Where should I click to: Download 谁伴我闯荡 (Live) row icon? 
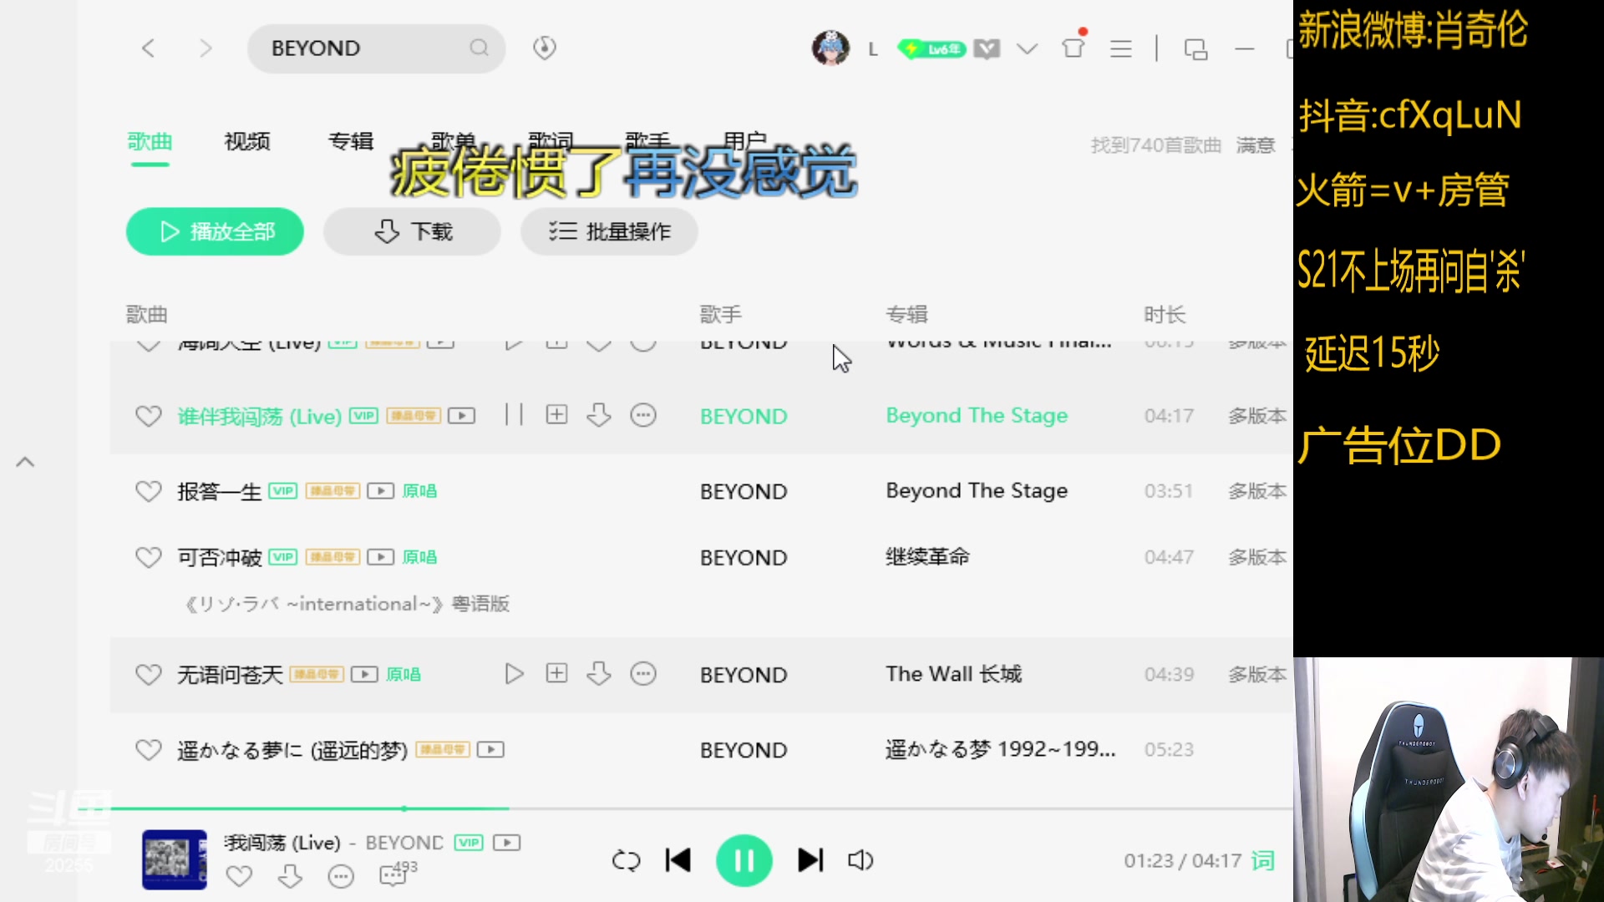[599, 415]
